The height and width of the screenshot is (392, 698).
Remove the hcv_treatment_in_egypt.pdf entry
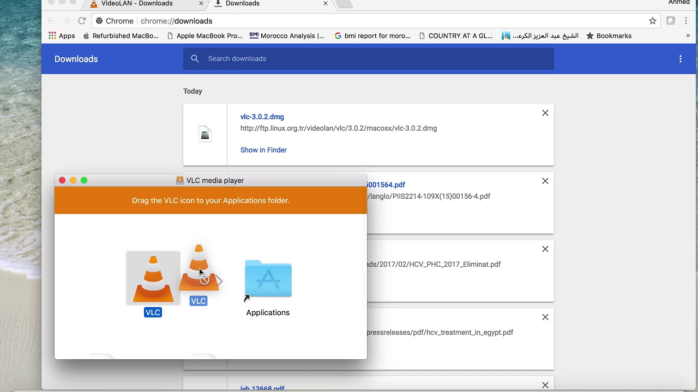coord(545,317)
